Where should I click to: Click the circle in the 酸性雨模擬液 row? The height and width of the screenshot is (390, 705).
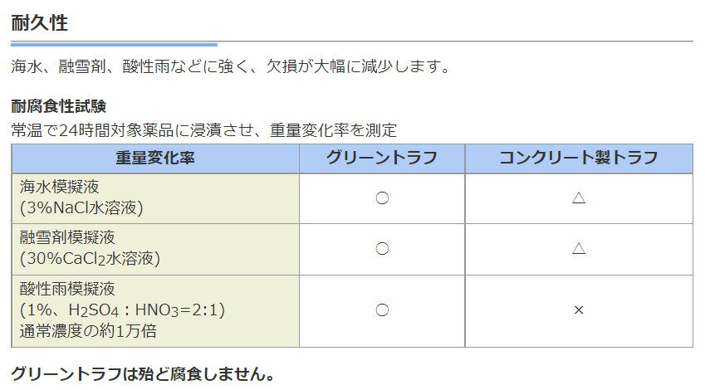(382, 310)
